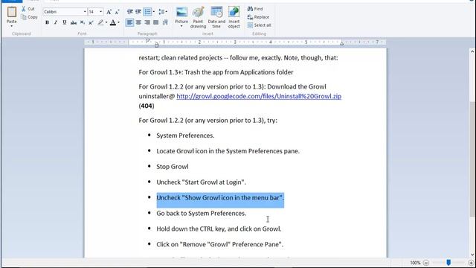
Task: Decrease the paragraph indent
Action: coord(130,12)
